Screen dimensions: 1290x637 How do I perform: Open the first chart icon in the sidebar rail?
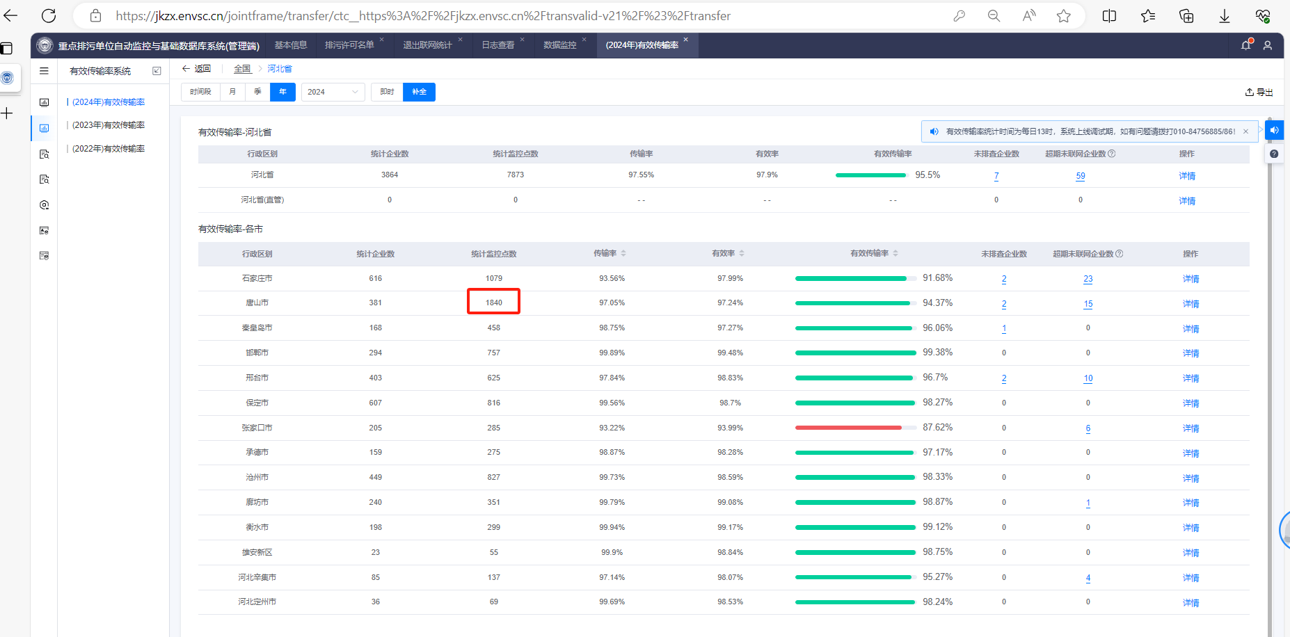(x=44, y=102)
